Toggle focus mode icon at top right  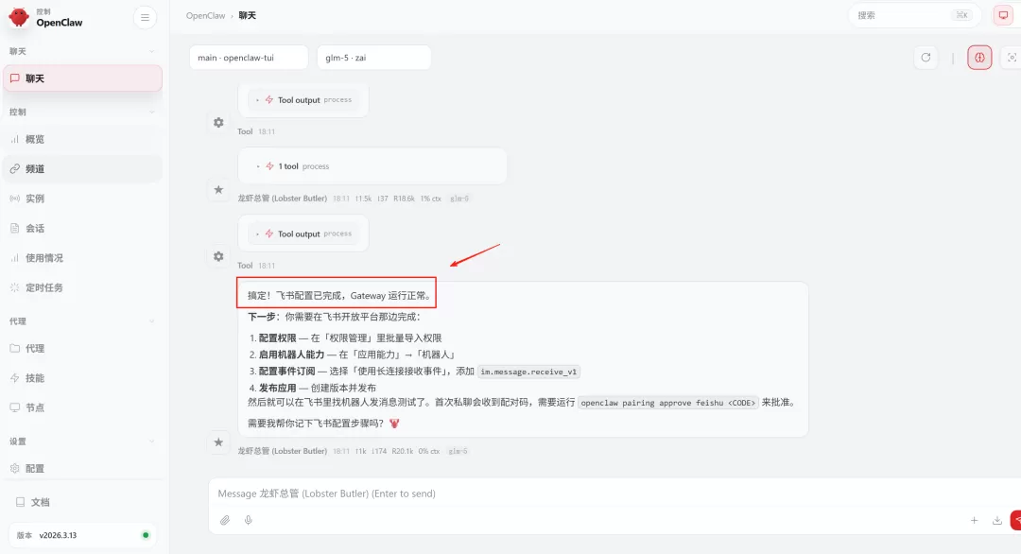pyautogui.click(x=1012, y=58)
